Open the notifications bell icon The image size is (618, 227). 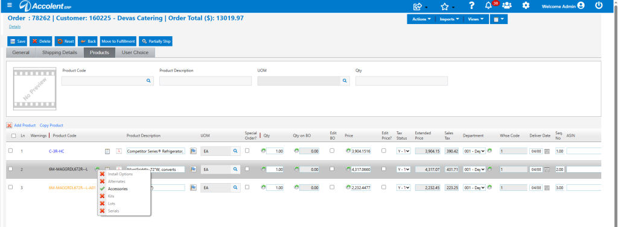[x=489, y=5]
